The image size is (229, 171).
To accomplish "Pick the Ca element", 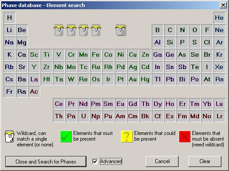I will click(x=22, y=55).
